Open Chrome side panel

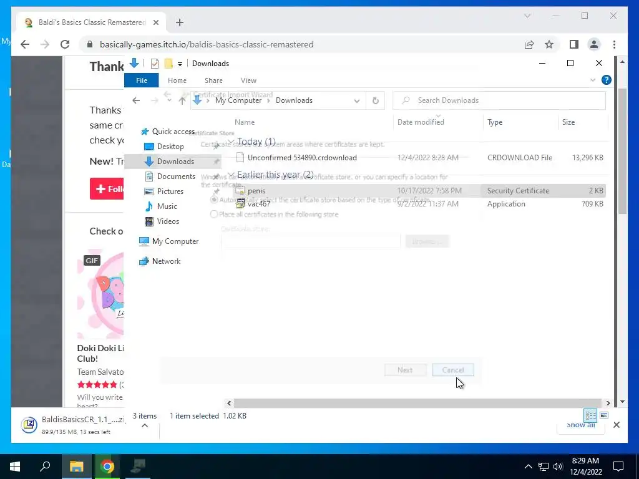click(x=574, y=44)
